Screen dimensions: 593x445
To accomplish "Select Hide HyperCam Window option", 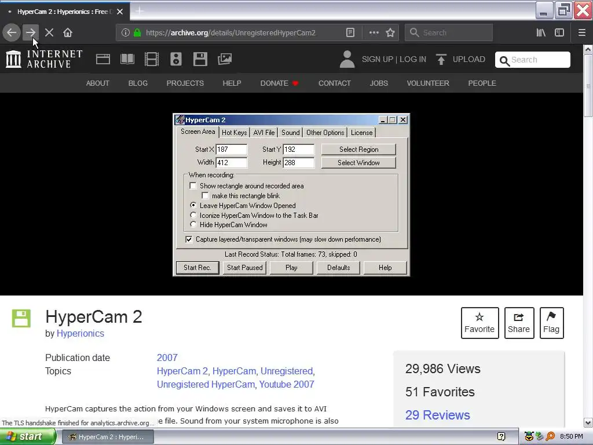I will (x=193, y=225).
